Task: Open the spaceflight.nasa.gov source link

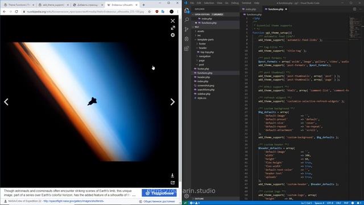Action: [x=73, y=201]
